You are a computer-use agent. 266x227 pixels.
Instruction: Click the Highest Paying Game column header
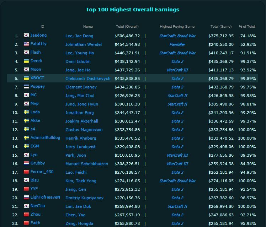177,27
